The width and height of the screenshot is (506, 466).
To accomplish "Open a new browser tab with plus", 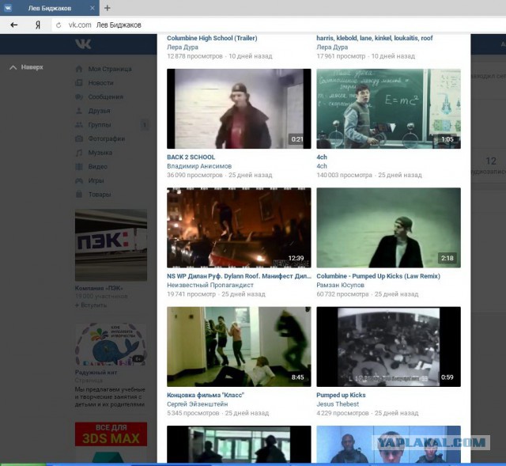I will [108, 8].
